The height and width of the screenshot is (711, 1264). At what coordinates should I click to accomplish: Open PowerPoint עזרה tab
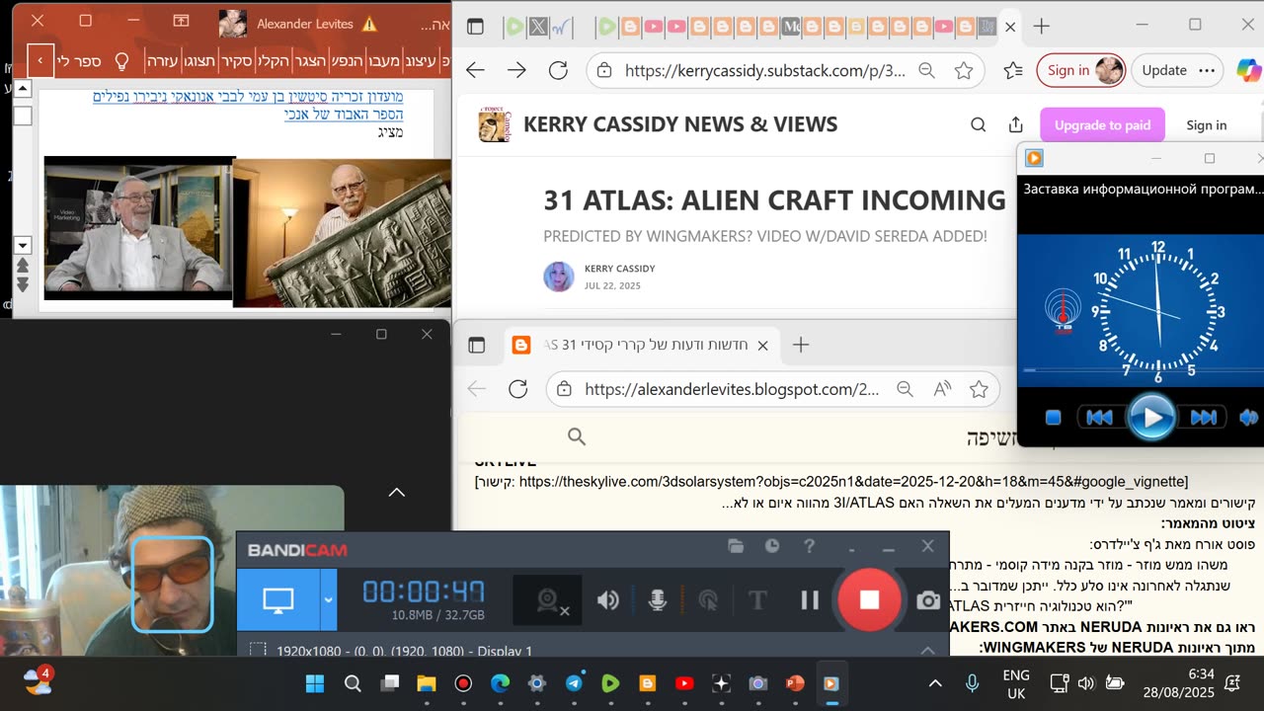pos(162,61)
